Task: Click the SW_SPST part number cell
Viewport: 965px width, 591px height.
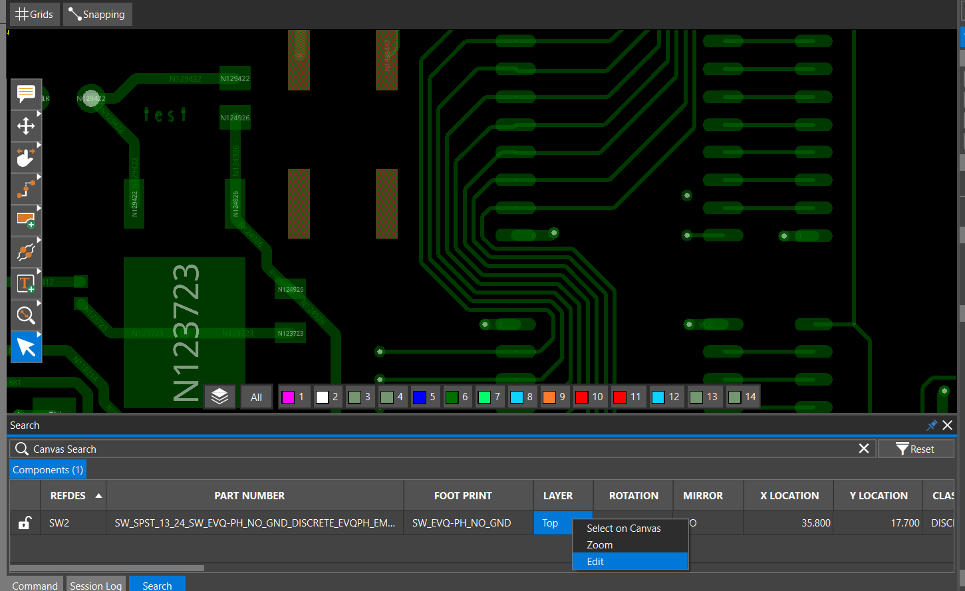Action: (255, 523)
